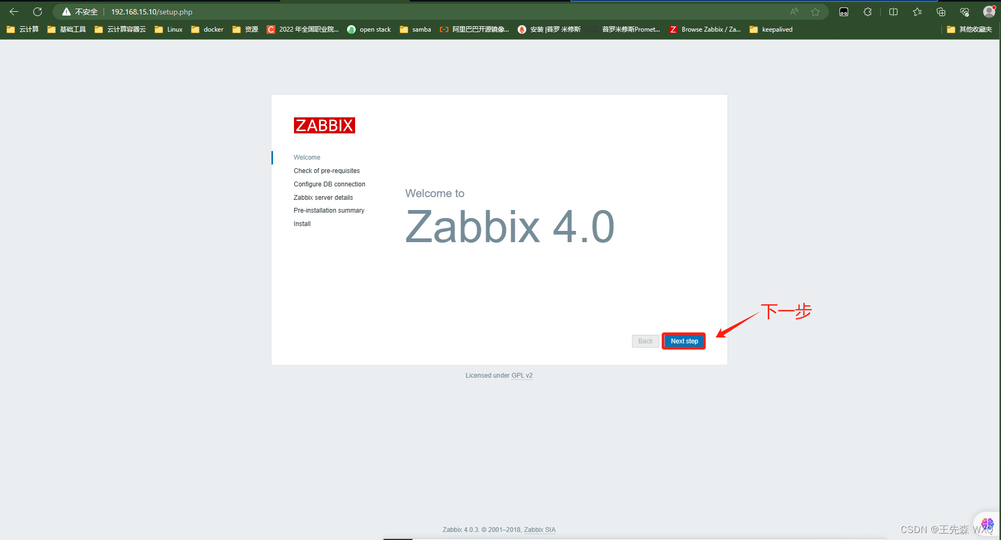The image size is (1001, 540).
Task: Click the Welcome to Zabbix 4.0 heading
Action: (x=510, y=217)
